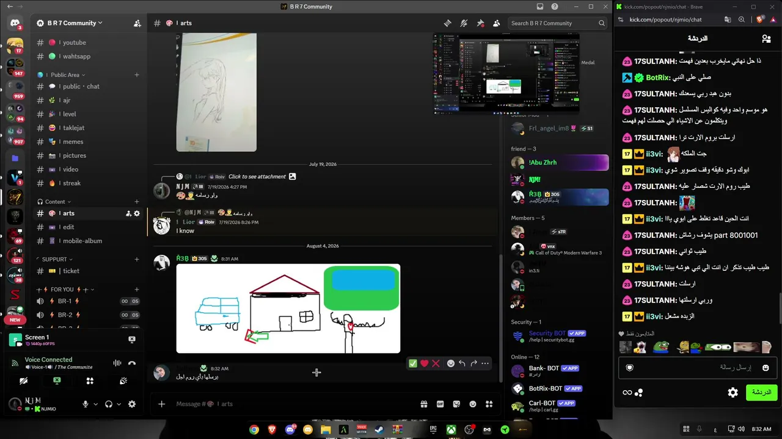Add upload with the plus button

click(x=161, y=404)
